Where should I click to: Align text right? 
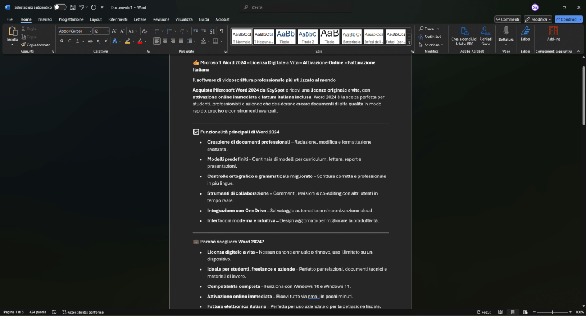tap(173, 41)
